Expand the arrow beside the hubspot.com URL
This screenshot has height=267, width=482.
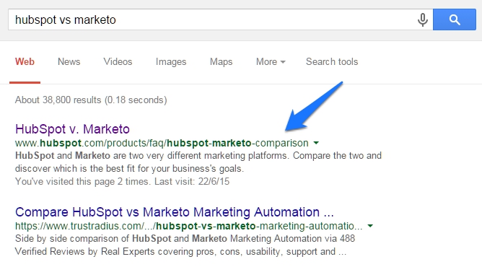(x=316, y=143)
